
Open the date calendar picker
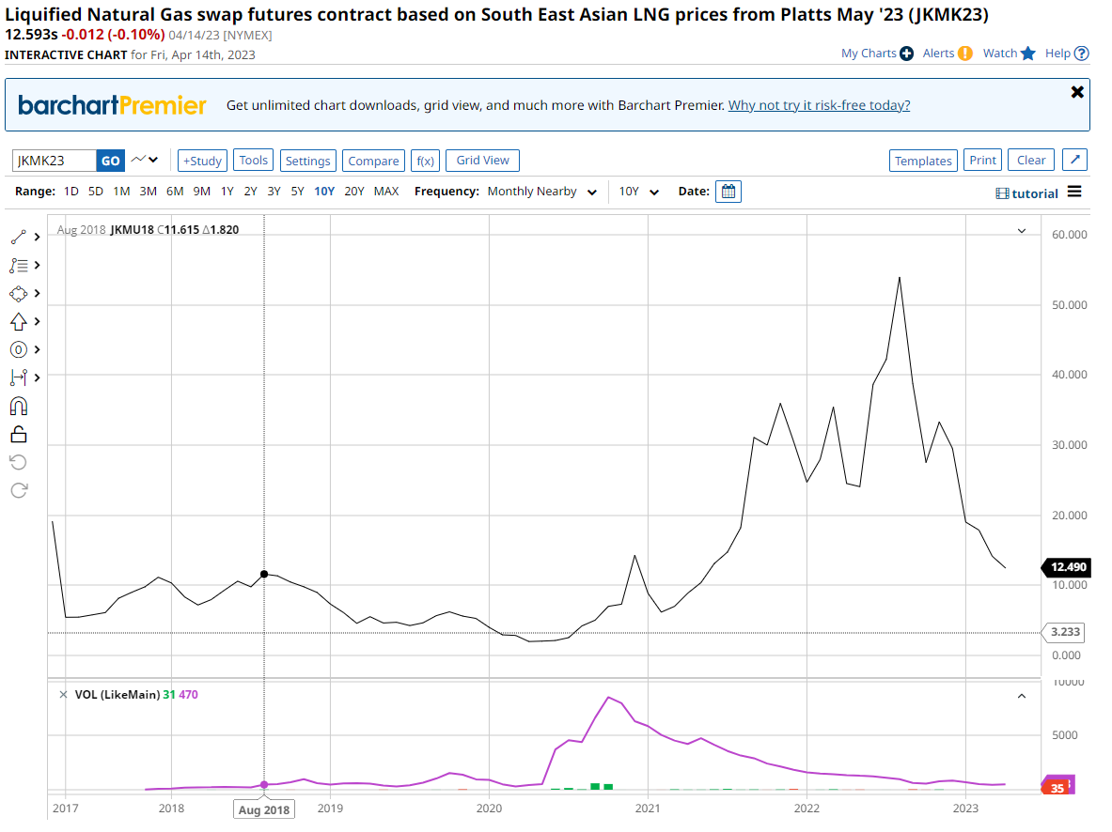point(728,192)
